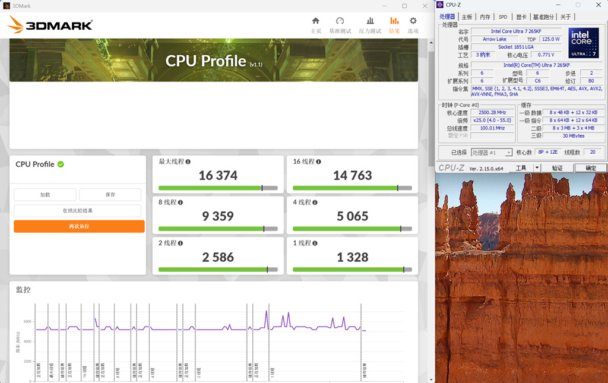Open the dropdown arrow beside Tools (工具)
The height and width of the screenshot is (383, 608).
[x=537, y=168]
